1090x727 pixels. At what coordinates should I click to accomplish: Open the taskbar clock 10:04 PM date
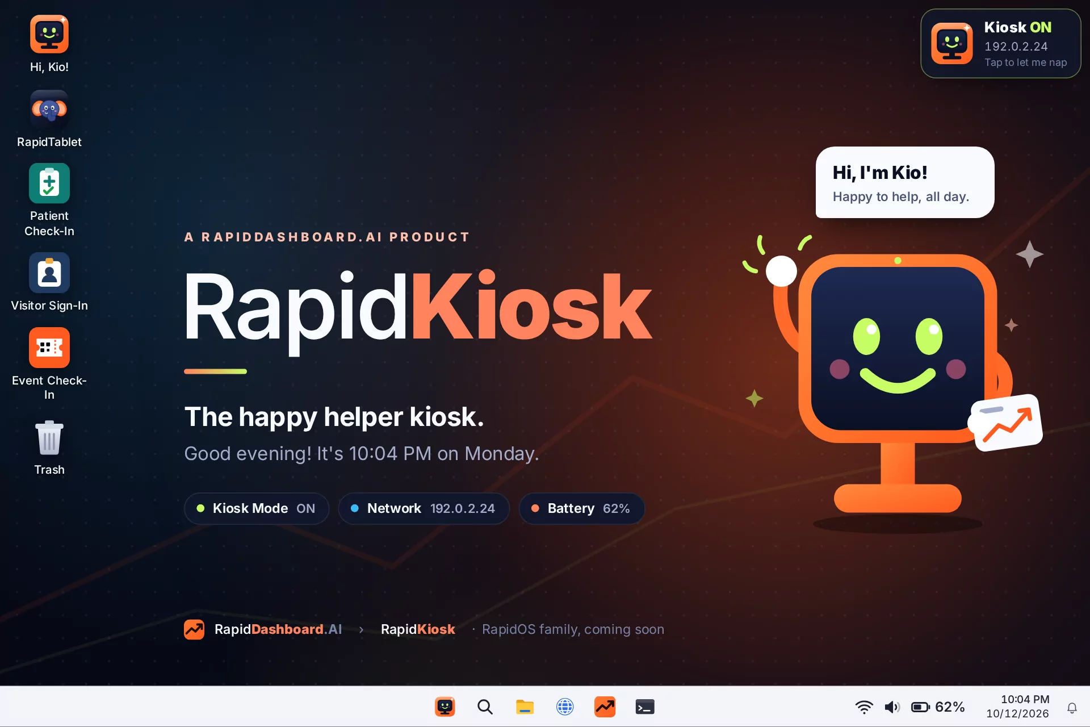1018,707
